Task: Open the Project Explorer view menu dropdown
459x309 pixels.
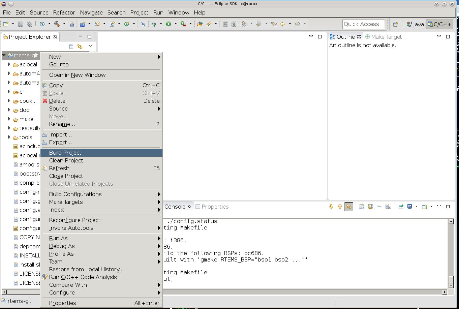Action: point(90,46)
